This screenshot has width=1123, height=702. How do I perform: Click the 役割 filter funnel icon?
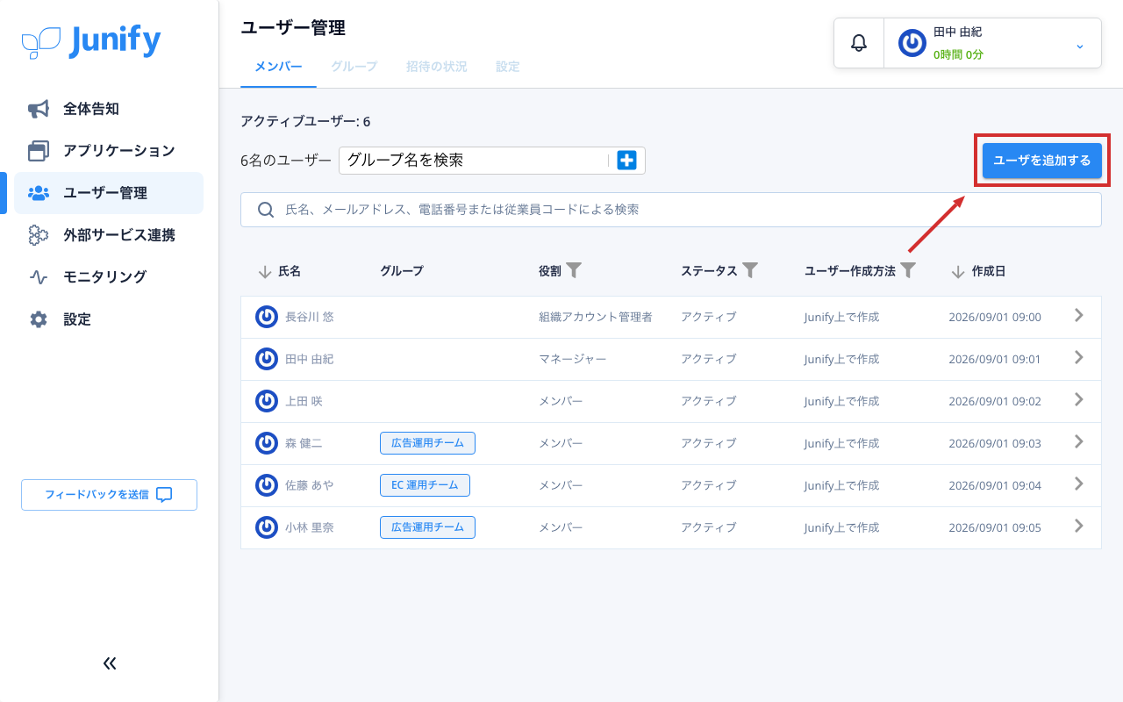[x=574, y=271]
